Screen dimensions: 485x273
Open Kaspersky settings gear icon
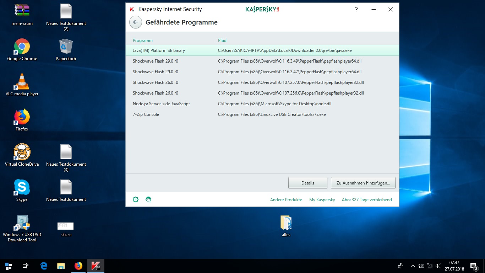(136, 199)
